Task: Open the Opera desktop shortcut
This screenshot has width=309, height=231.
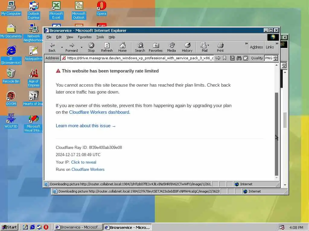Action: (101, 8)
